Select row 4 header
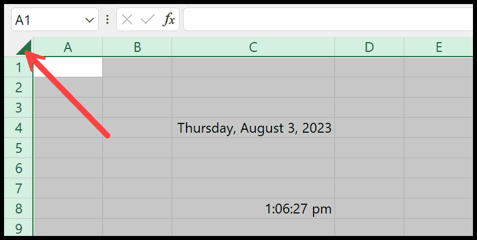The width and height of the screenshot is (477, 240). 18,127
